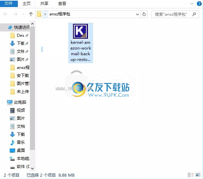The width and height of the screenshot is (203, 179).
Task: Click the 此电脑 monitor icon
Action: 10,102
